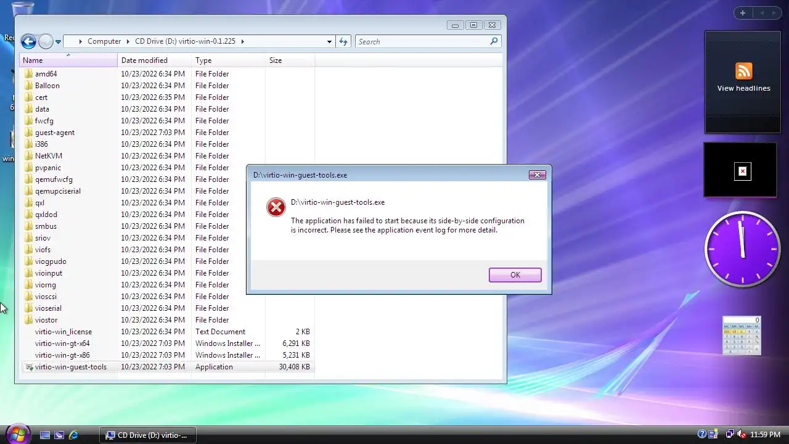Open the address bar previous locations dropdown
Viewport: 789px width, 444px height.
(329, 41)
